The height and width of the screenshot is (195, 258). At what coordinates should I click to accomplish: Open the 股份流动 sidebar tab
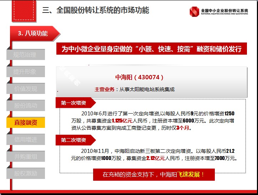click(26, 105)
